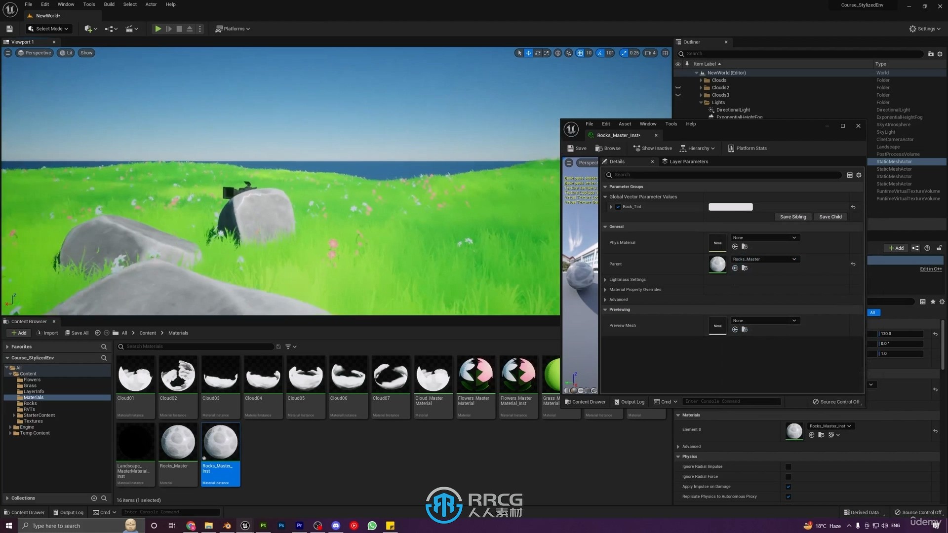Click the Perspective viewport icon
Screen dimensions: 948x533
(x=35, y=52)
